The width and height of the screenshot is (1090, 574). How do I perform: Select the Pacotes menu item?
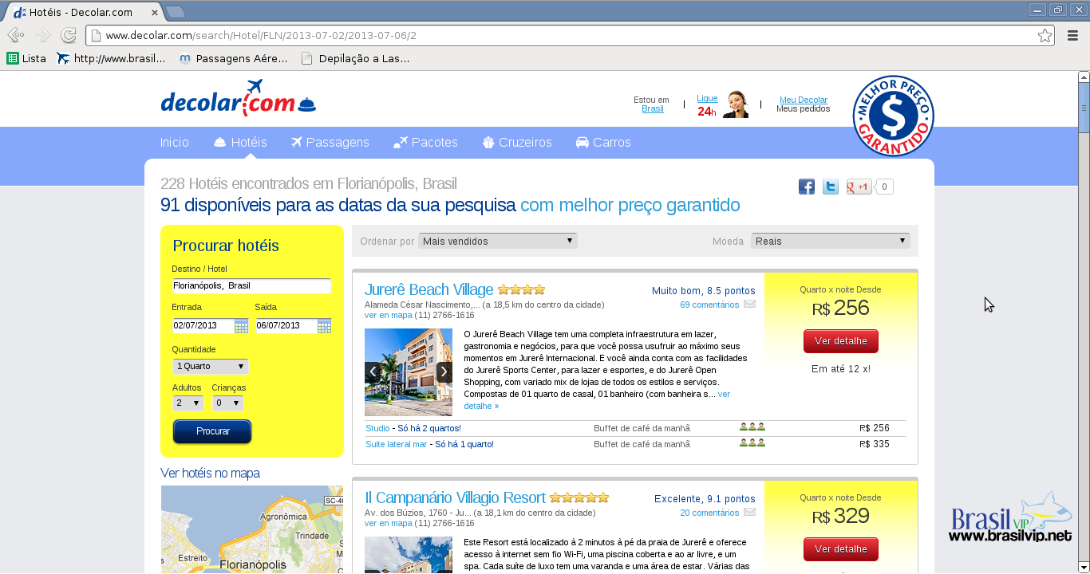click(x=425, y=143)
